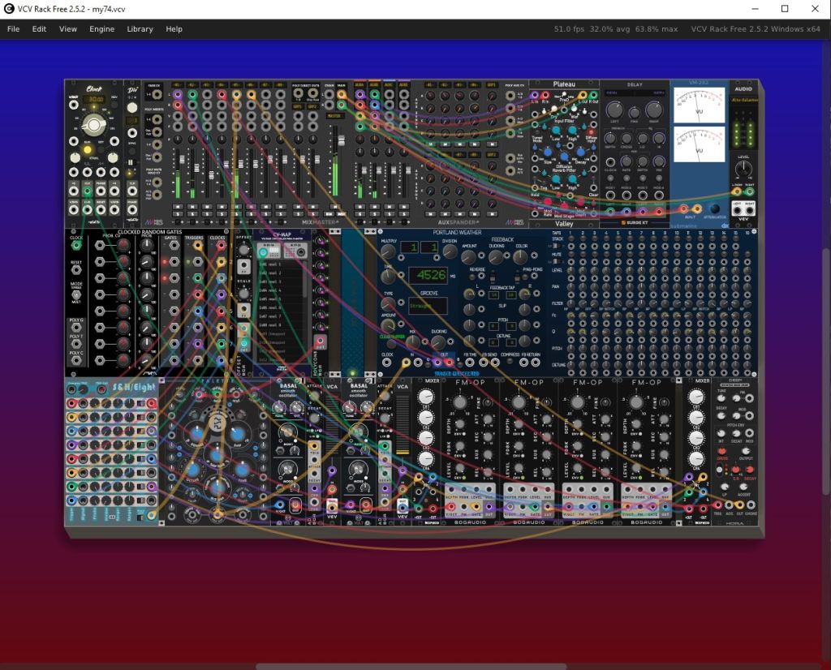
Task: Solo MixMaster channel 1
Action: (x=178, y=214)
